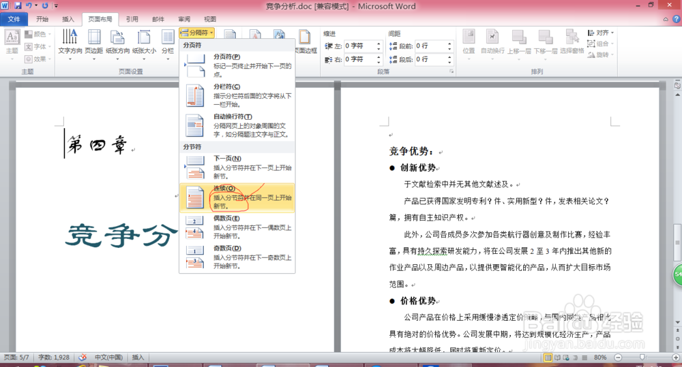The width and height of the screenshot is (682, 367).
Task: Decrease right indent with stepper down arrow
Action: (379, 62)
